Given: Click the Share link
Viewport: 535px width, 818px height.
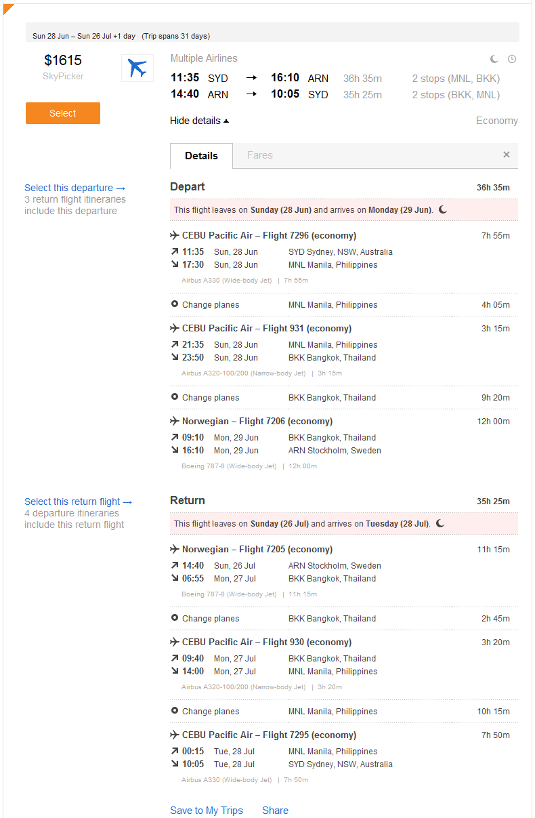Looking at the screenshot, I should [x=275, y=811].
